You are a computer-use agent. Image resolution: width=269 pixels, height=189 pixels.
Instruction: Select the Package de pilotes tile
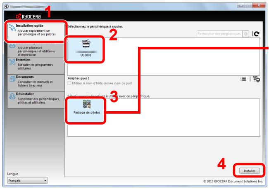(86, 110)
